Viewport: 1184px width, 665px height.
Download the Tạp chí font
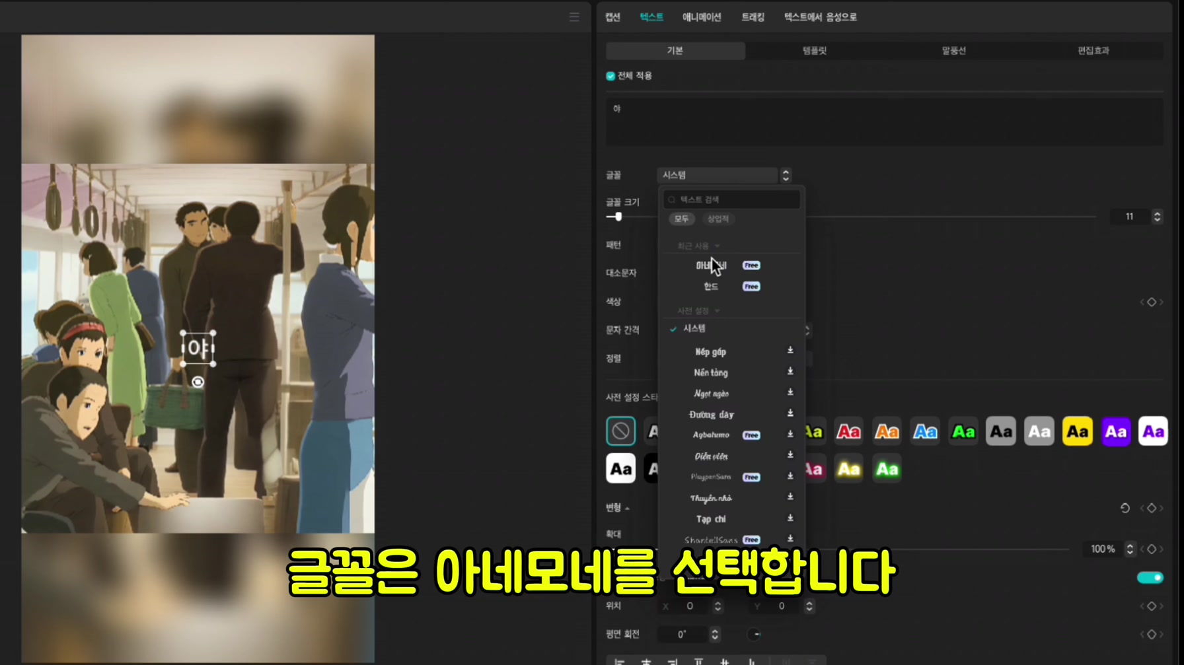(790, 518)
